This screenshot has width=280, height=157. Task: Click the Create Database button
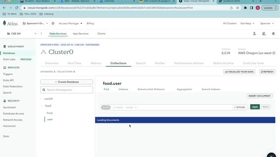click(66, 82)
